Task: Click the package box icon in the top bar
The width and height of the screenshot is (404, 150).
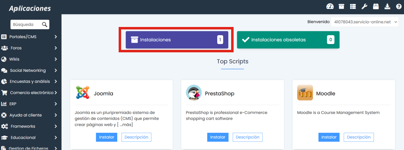Action: point(376,7)
